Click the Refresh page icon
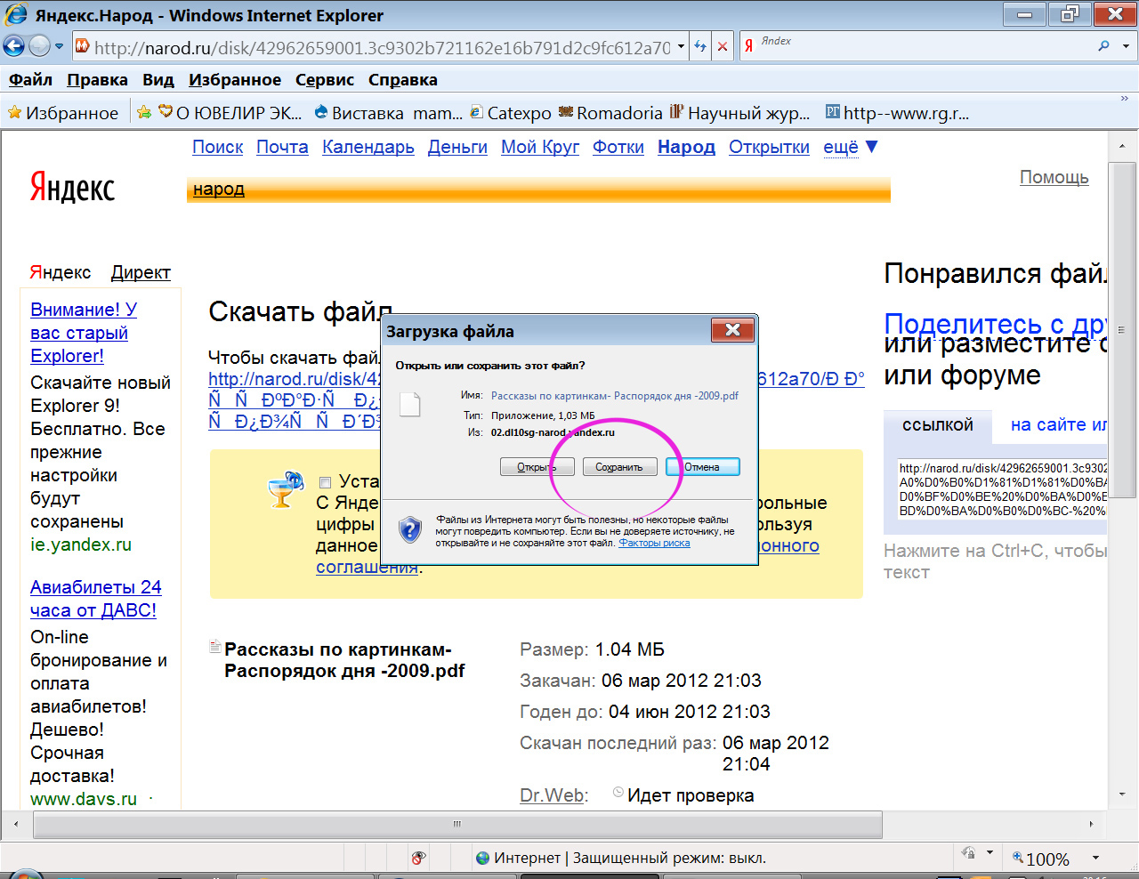The image size is (1139, 879). pos(700,46)
